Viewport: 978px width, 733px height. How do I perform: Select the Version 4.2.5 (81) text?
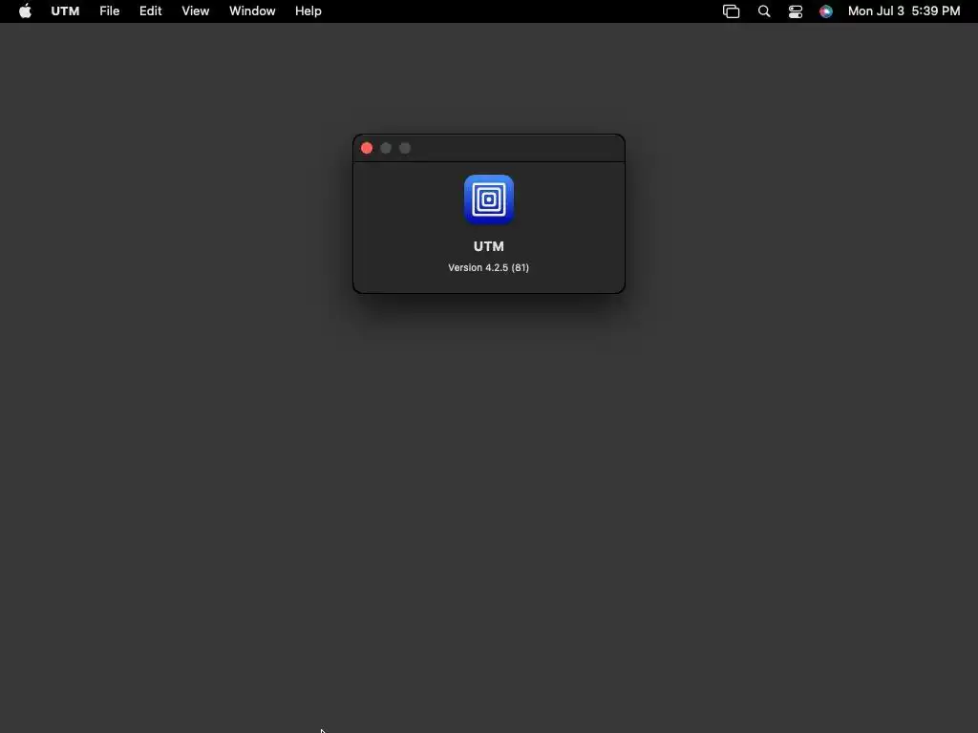click(488, 267)
